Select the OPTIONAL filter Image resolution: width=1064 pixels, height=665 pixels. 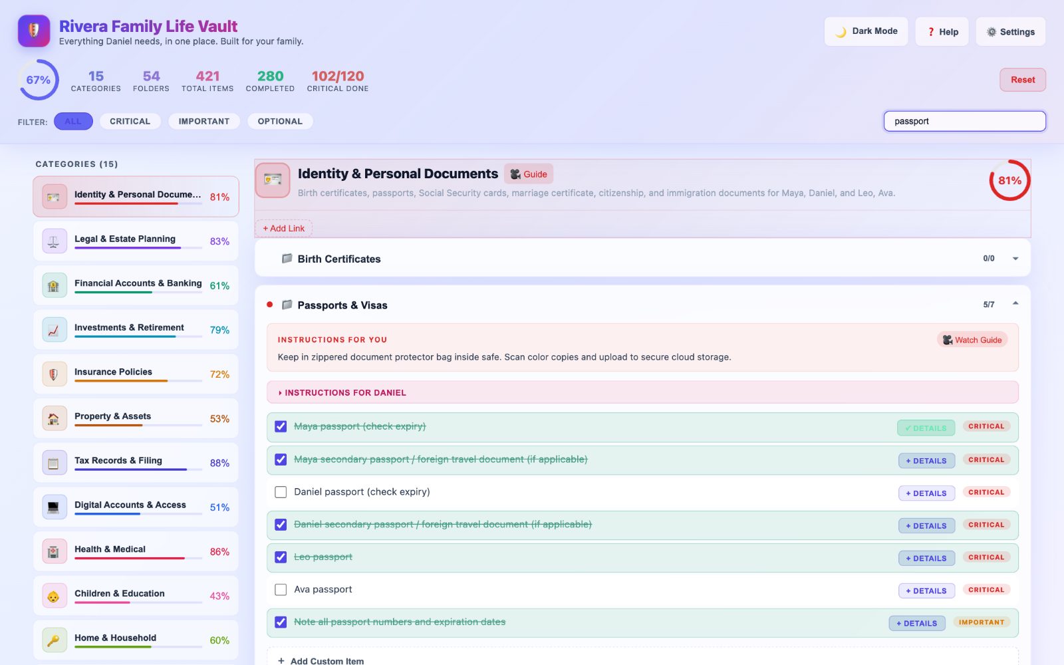click(x=280, y=121)
